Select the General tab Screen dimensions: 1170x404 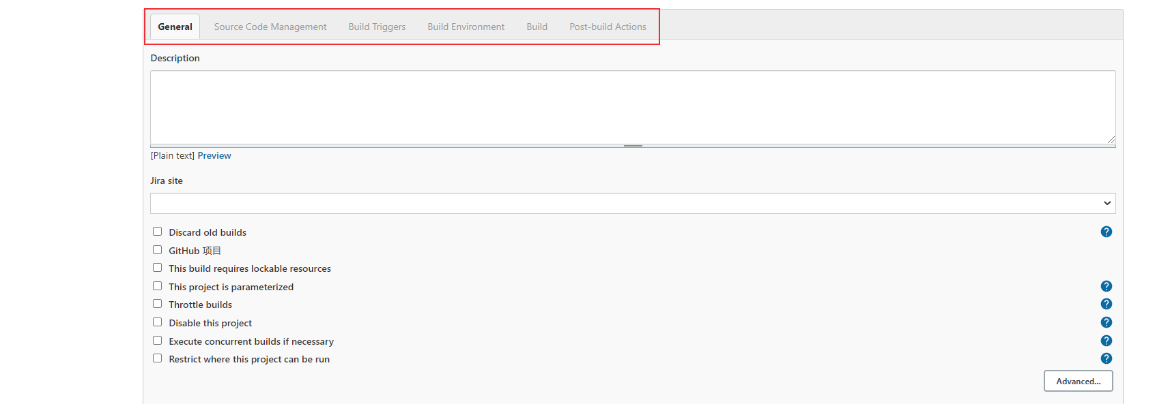tap(175, 27)
